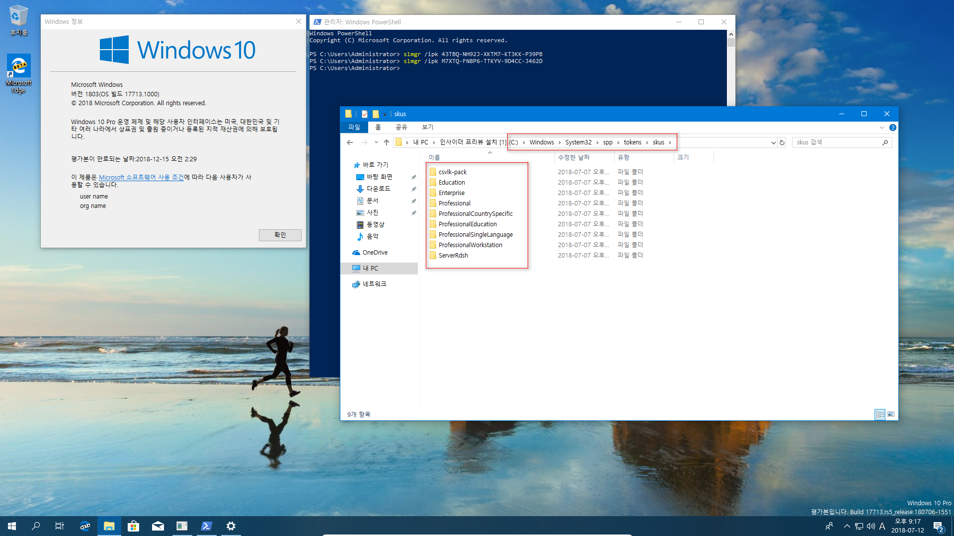Screen dimensions: 954x536
Task: Open taskbar Search magnifier
Action: 36,526
